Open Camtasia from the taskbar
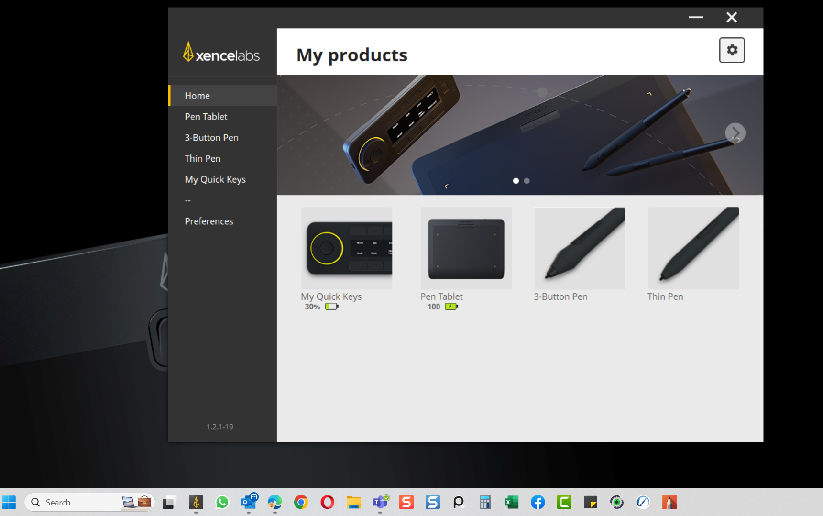The width and height of the screenshot is (823, 516). (x=564, y=502)
